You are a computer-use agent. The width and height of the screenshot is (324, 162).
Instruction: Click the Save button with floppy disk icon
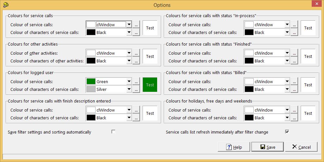click(x=267, y=147)
